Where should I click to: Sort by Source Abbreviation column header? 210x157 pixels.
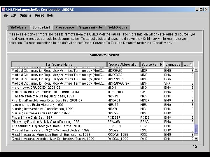pos(124,64)
